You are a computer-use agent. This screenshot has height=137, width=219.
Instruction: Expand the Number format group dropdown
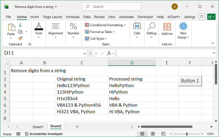tap(73, 37)
